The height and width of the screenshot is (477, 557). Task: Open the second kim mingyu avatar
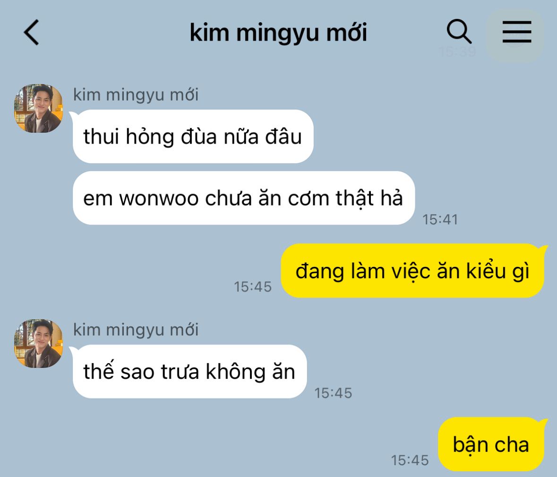click(38, 343)
